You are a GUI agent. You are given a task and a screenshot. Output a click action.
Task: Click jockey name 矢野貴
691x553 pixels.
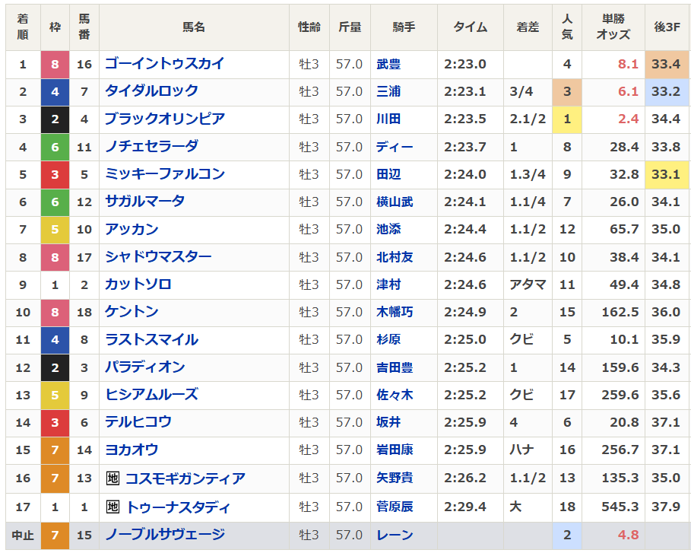click(x=395, y=478)
